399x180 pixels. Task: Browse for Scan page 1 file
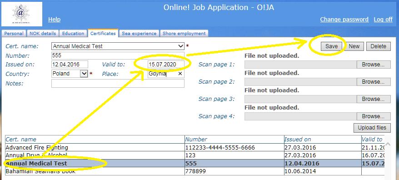(373, 65)
